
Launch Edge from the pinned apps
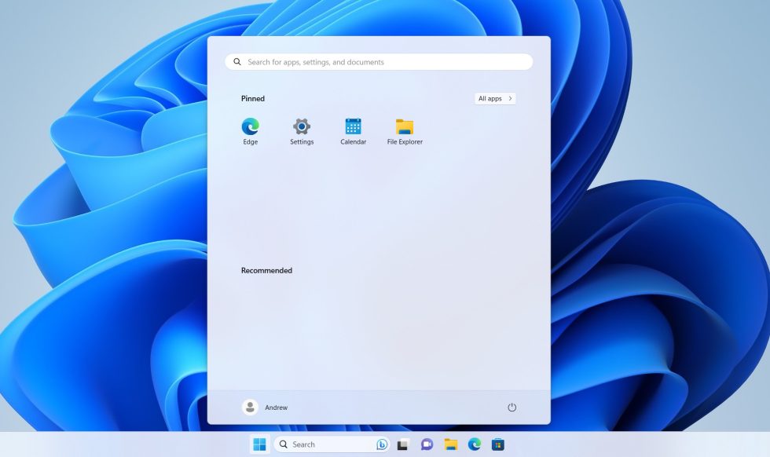[x=250, y=127]
